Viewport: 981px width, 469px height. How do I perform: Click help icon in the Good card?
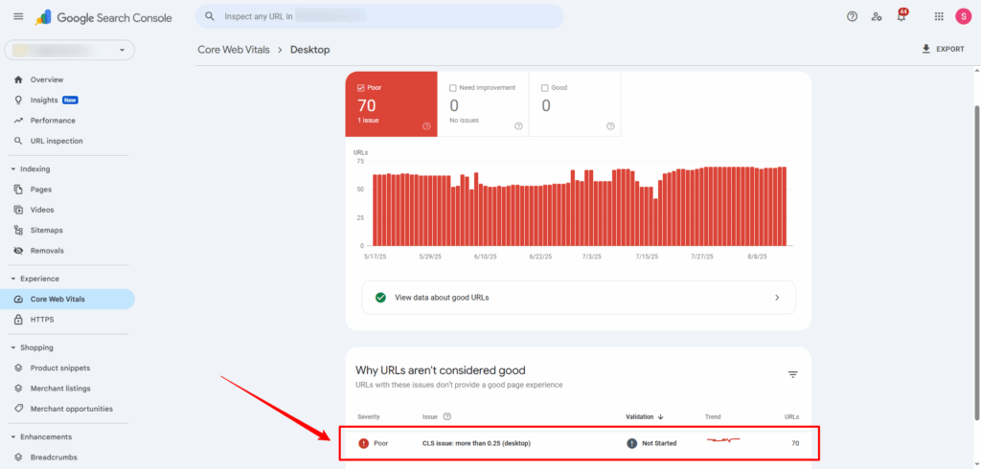coord(610,126)
